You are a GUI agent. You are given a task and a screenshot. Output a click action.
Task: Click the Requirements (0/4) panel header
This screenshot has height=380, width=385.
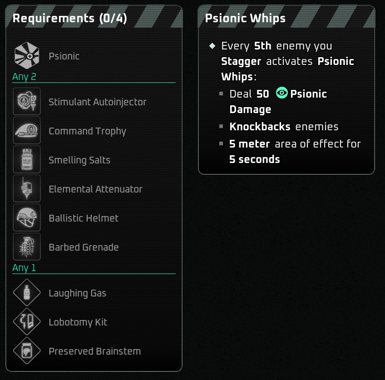coord(69,18)
